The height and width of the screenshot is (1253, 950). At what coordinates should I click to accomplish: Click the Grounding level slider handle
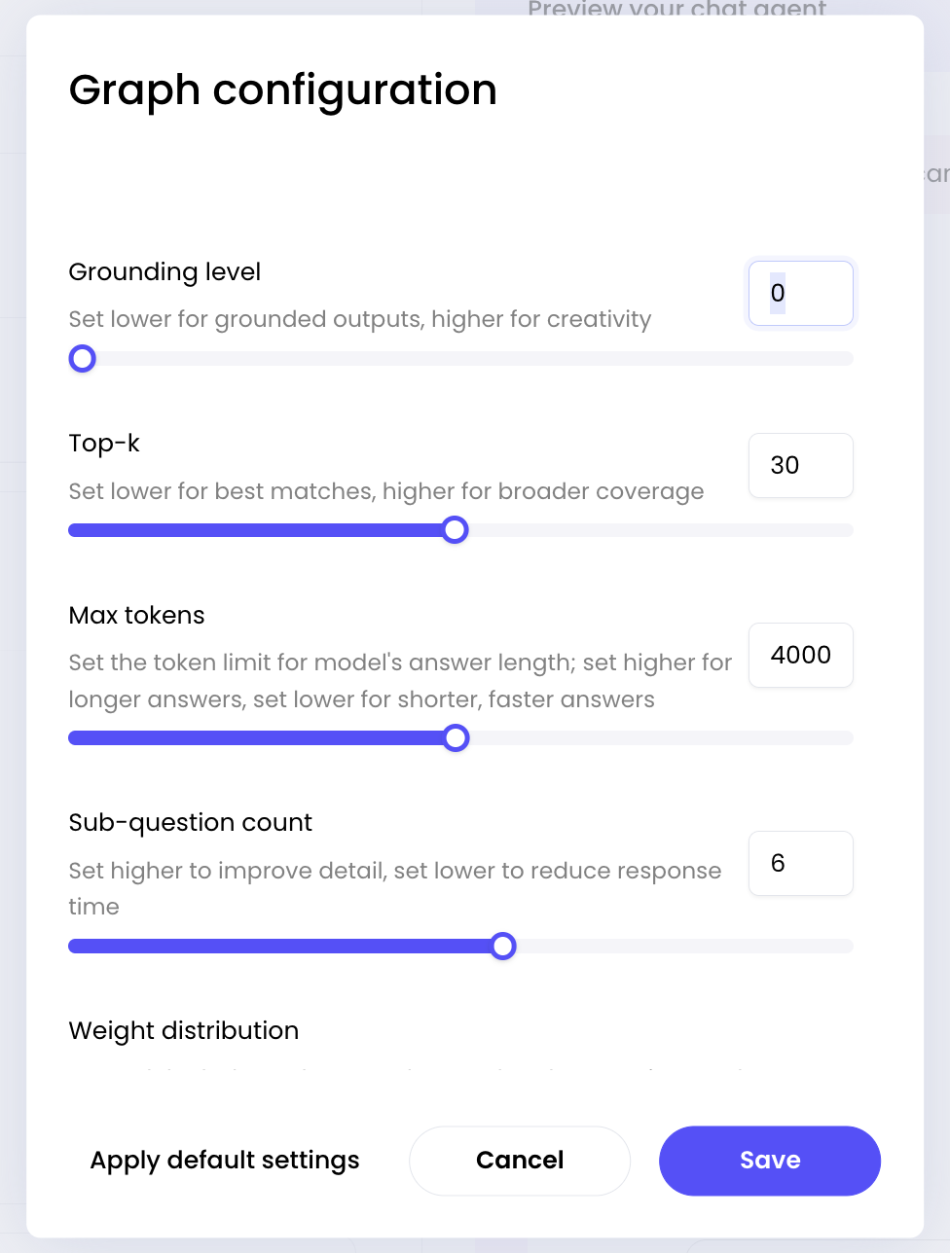(83, 359)
